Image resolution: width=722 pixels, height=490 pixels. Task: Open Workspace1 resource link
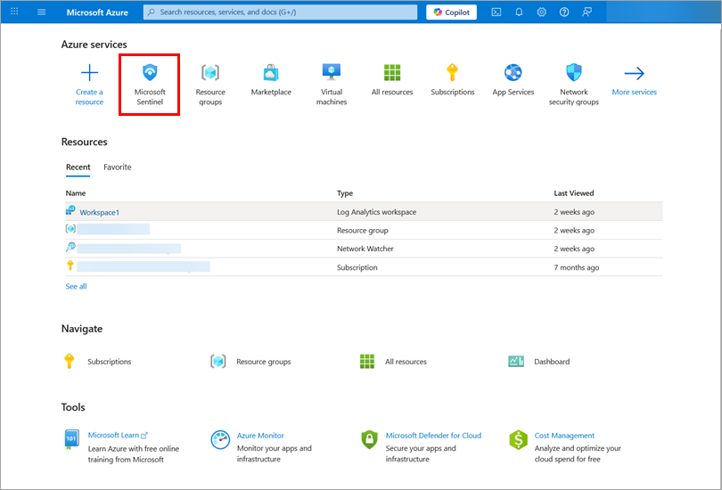(99, 212)
